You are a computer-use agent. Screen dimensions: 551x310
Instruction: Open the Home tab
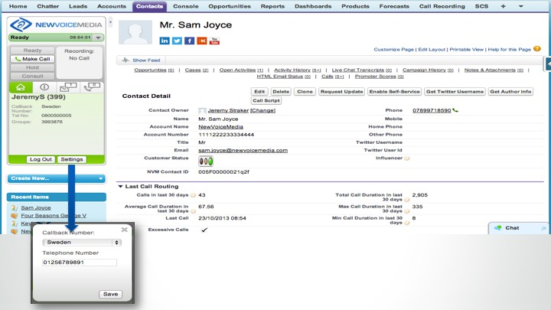point(18,6)
